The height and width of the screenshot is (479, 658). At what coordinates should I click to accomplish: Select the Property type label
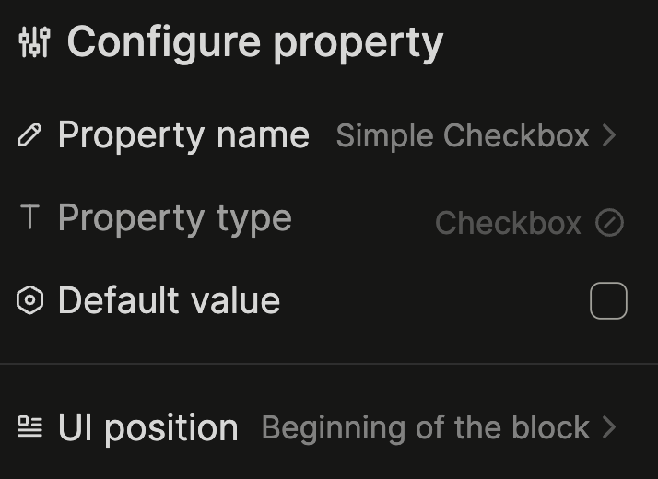pos(175,218)
